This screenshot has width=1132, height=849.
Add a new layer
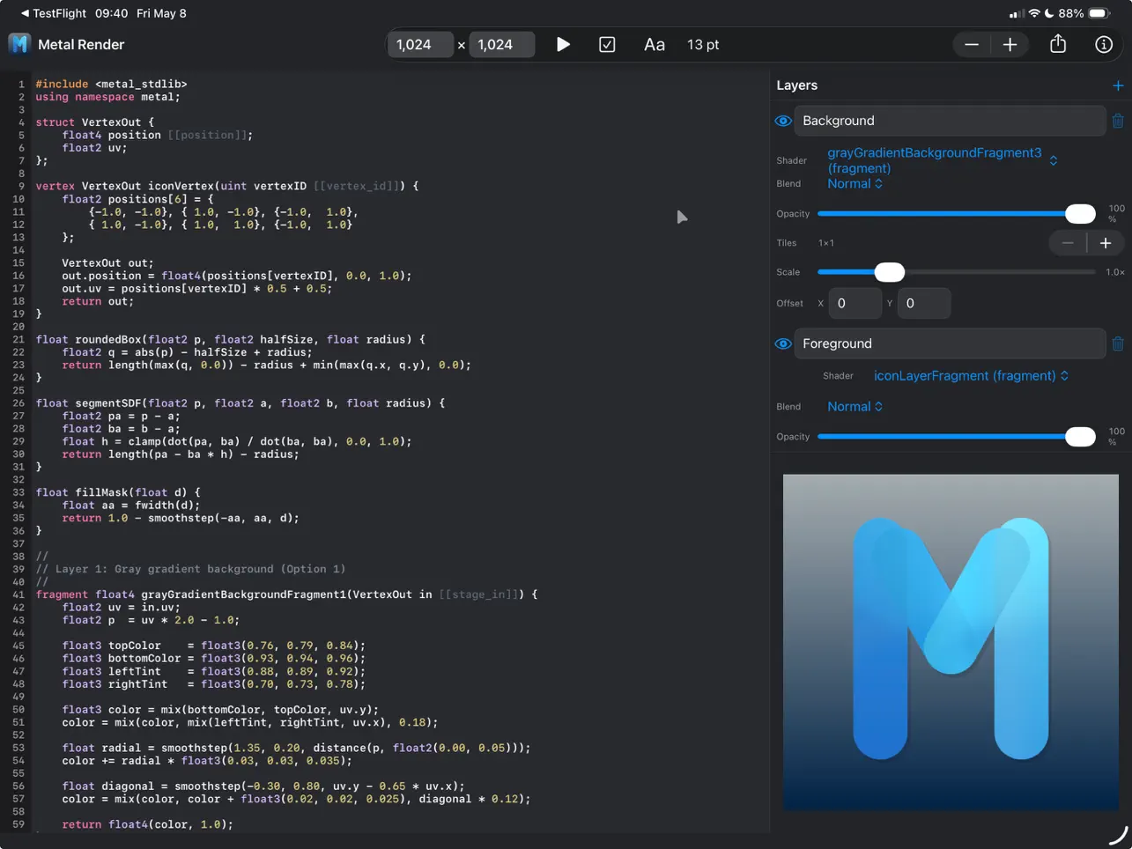(x=1118, y=85)
